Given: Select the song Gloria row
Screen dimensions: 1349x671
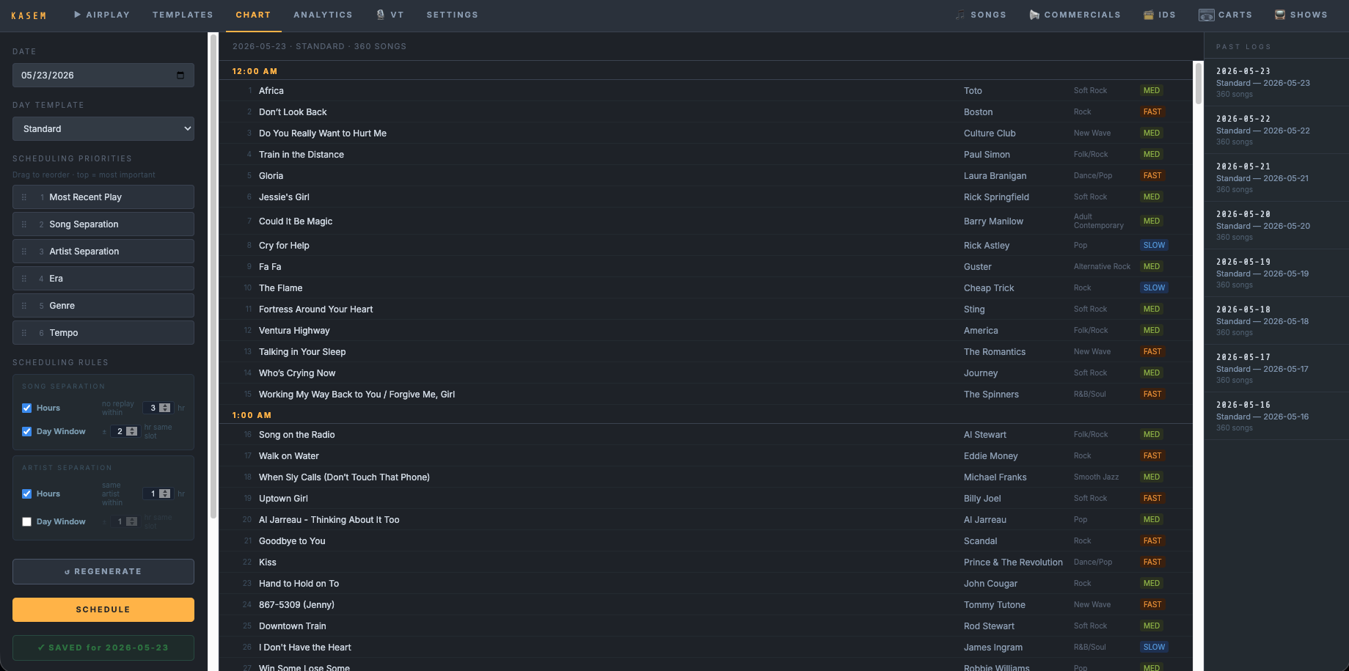Looking at the screenshot, I should tap(706, 176).
